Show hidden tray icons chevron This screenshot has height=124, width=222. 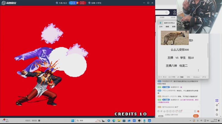[190, 120]
